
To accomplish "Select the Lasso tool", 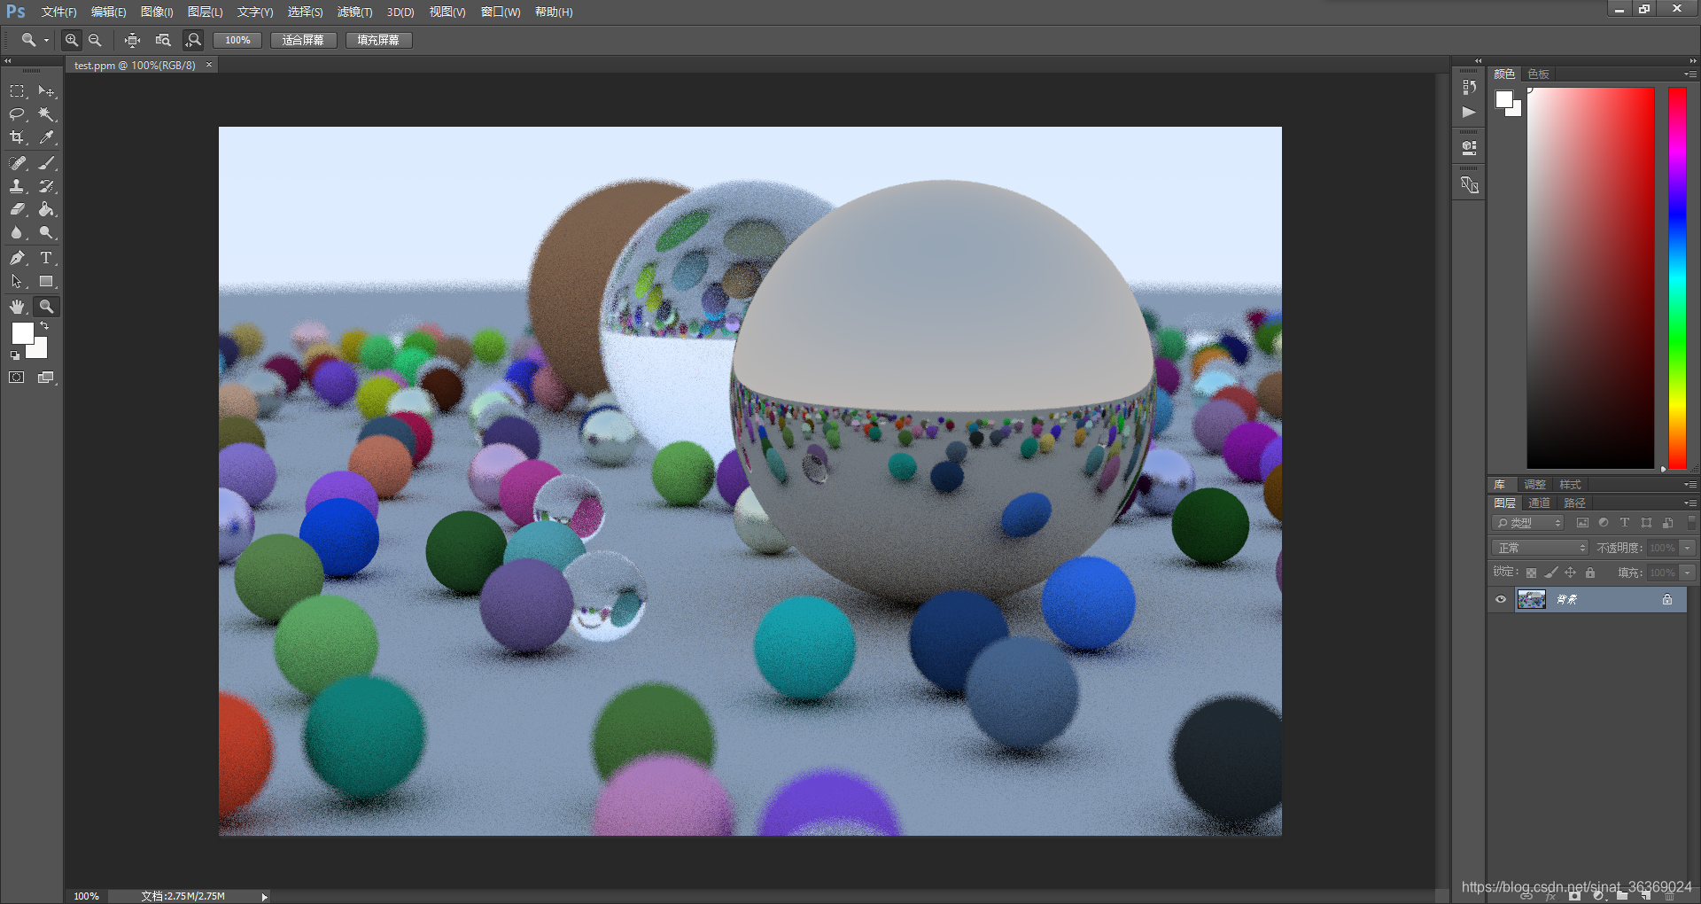I will tap(17, 114).
